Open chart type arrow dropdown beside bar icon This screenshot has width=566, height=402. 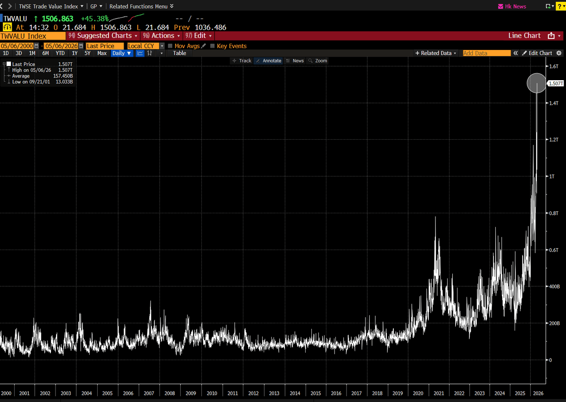coord(161,53)
